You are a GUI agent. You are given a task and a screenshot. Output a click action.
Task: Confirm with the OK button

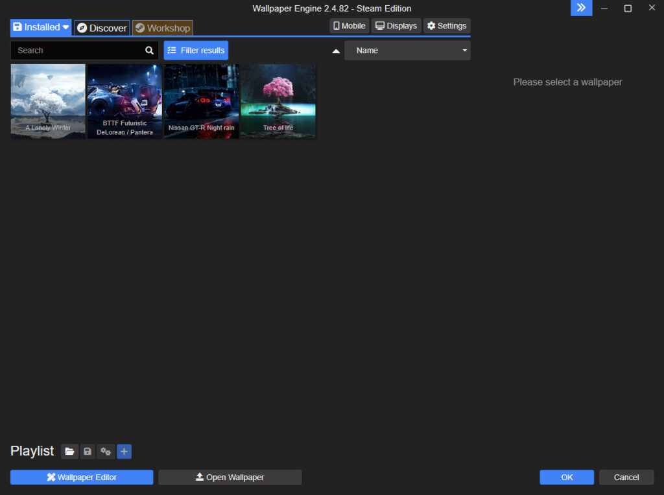[567, 478]
